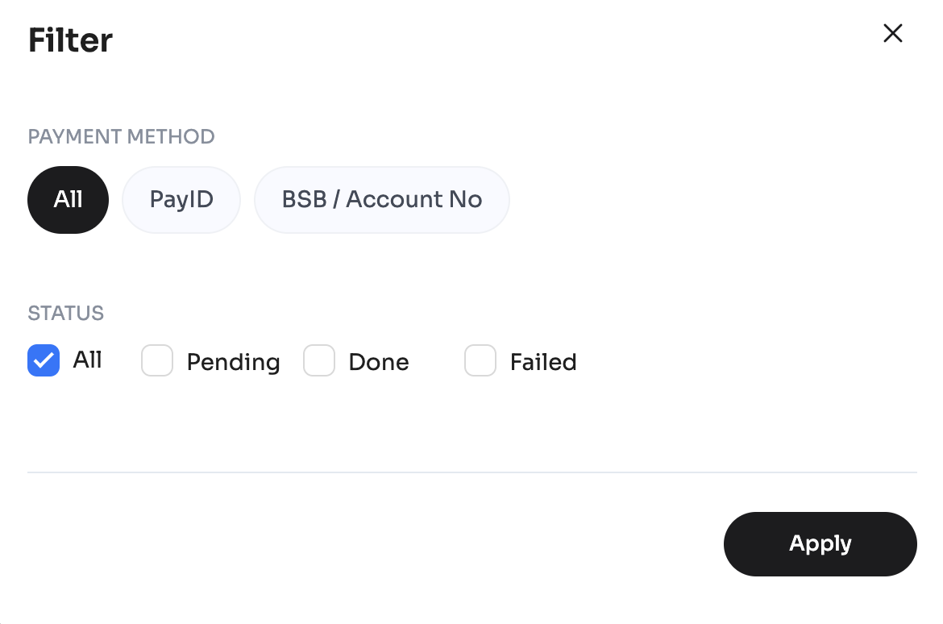Click the black pill labeled All
This screenshot has width=943, height=624.
pos(69,200)
